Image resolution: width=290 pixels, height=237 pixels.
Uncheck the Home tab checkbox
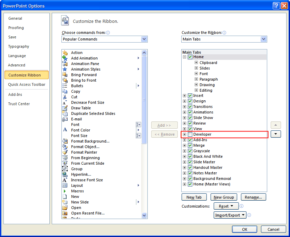coord(190,57)
